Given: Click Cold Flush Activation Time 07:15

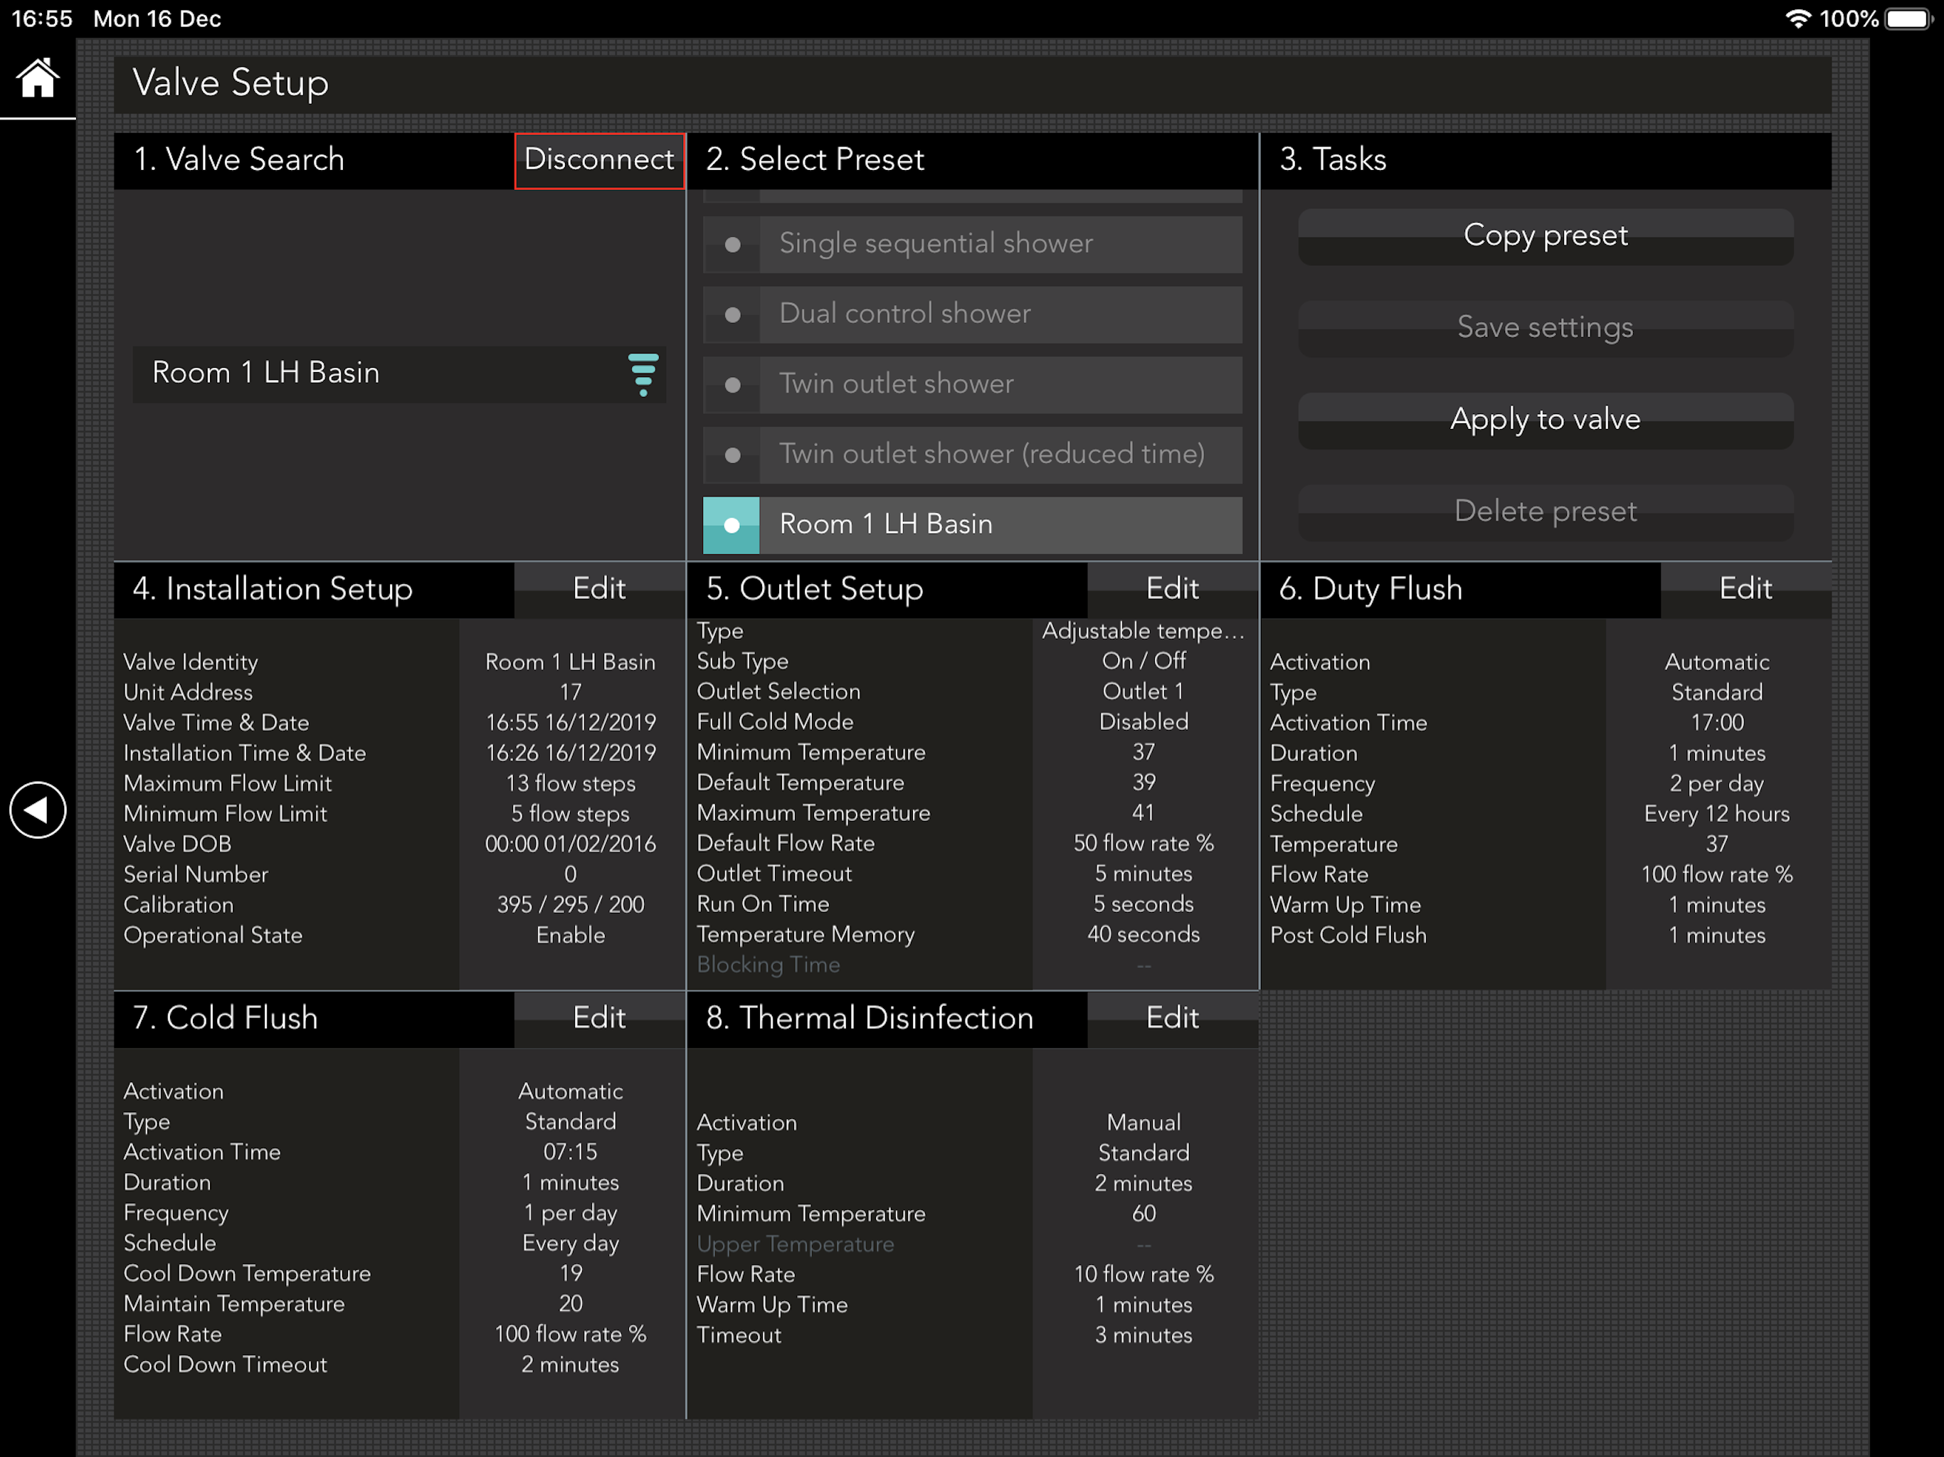Looking at the screenshot, I should pos(571,1152).
